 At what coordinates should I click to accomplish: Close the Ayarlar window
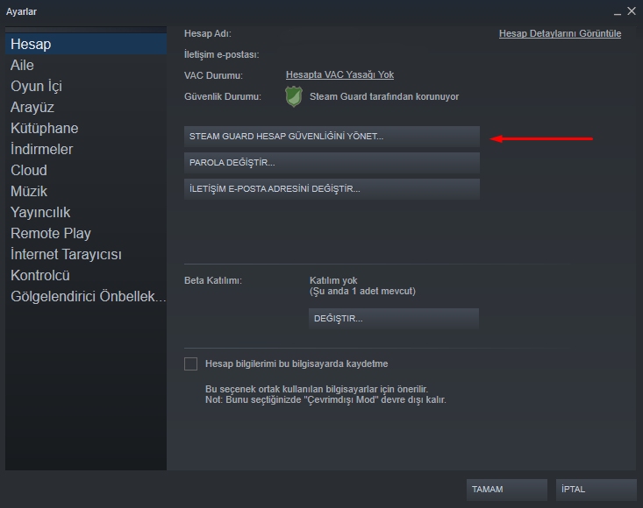(x=632, y=11)
